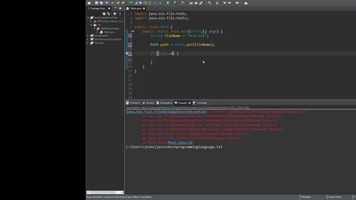This screenshot has width=356, height=200.
Task: Click the New file toolbar icon
Action: point(89,3)
